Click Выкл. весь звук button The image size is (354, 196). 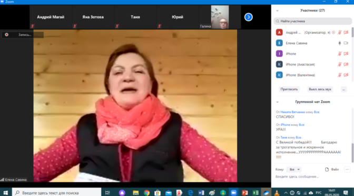point(320,89)
